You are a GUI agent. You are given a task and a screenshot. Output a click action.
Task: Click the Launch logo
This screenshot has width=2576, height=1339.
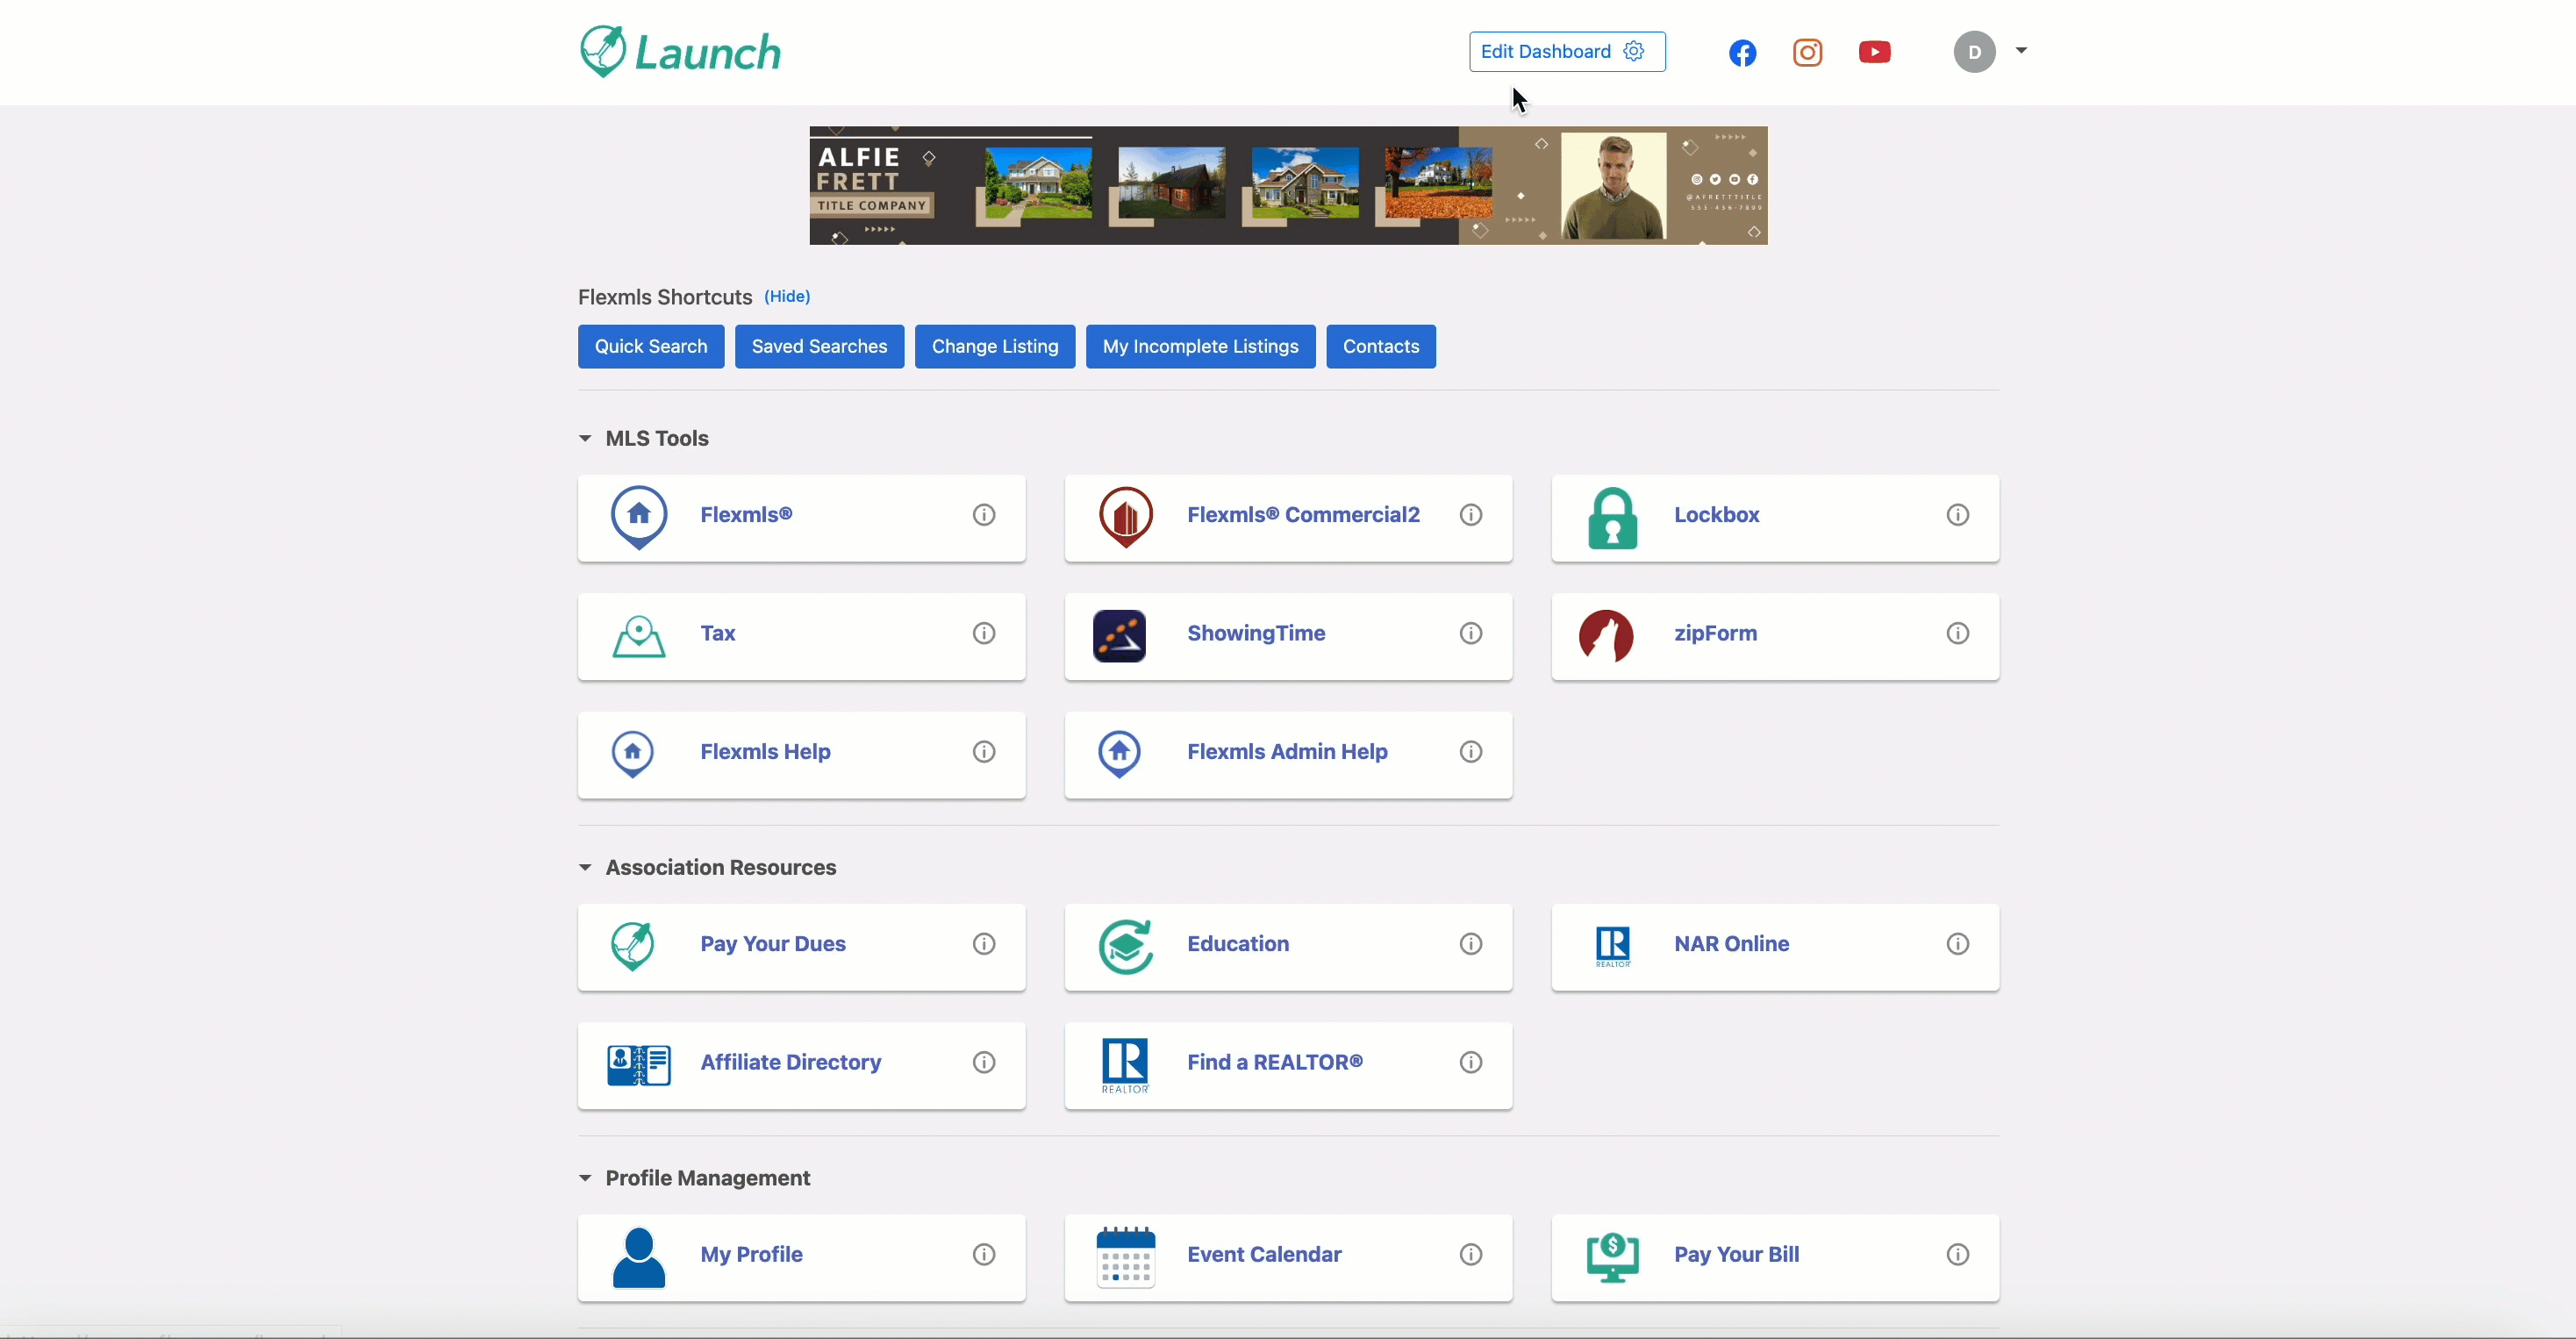pyautogui.click(x=680, y=52)
